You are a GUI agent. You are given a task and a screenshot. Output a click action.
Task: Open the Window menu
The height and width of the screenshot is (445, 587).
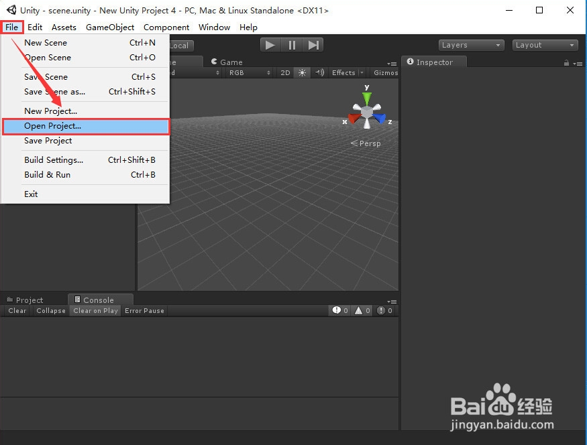click(x=214, y=27)
